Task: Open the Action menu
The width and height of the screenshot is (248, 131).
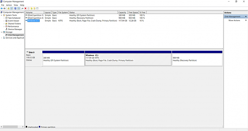Action: 9,5
